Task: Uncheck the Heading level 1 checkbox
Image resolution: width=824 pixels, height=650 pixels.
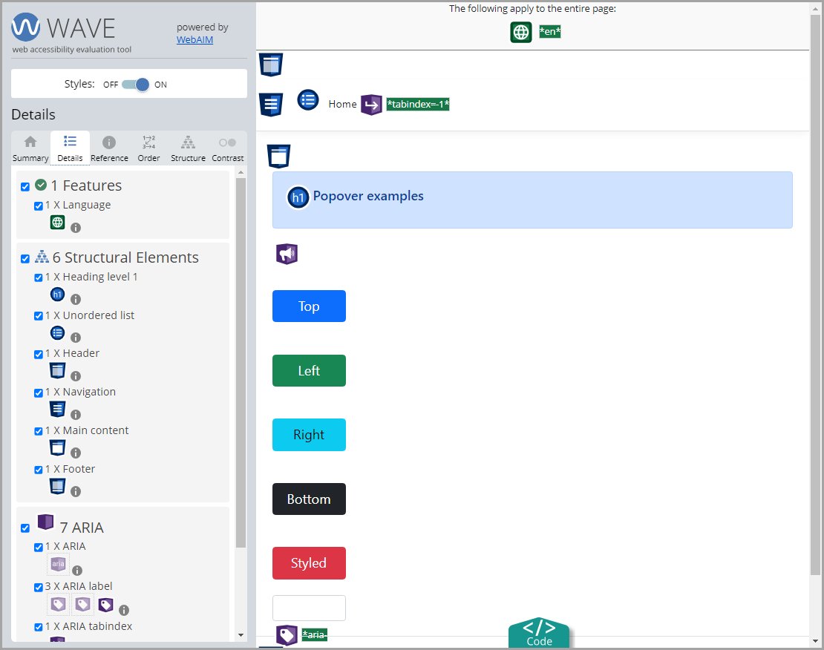Action: 39,278
